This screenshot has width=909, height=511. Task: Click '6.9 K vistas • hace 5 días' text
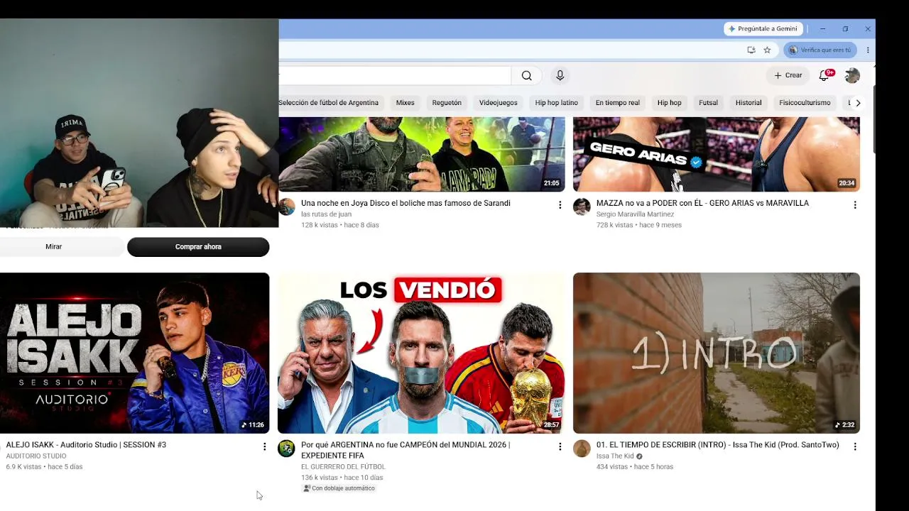pos(44,467)
